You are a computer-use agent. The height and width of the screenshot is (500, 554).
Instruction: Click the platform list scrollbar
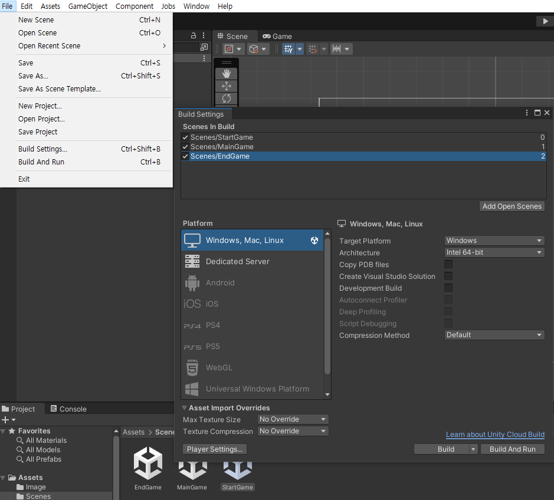(x=327, y=306)
